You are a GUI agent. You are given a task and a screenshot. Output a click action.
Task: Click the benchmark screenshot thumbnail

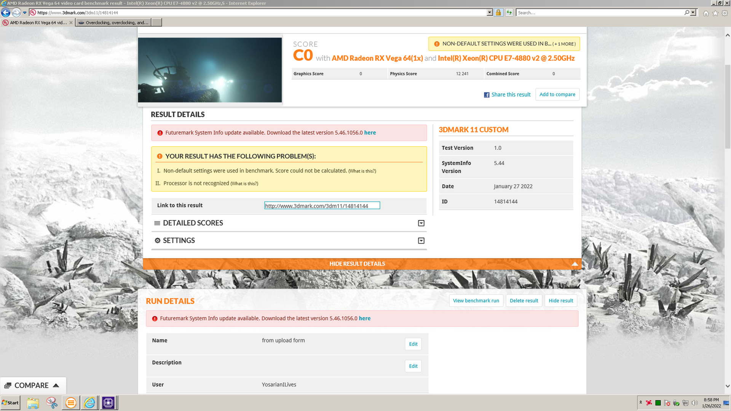tap(210, 70)
